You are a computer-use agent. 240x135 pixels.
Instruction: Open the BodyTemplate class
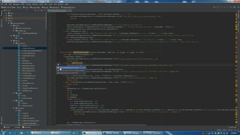[27, 98]
